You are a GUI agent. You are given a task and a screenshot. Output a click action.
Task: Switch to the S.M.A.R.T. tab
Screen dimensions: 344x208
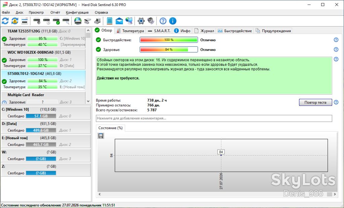(x=159, y=31)
